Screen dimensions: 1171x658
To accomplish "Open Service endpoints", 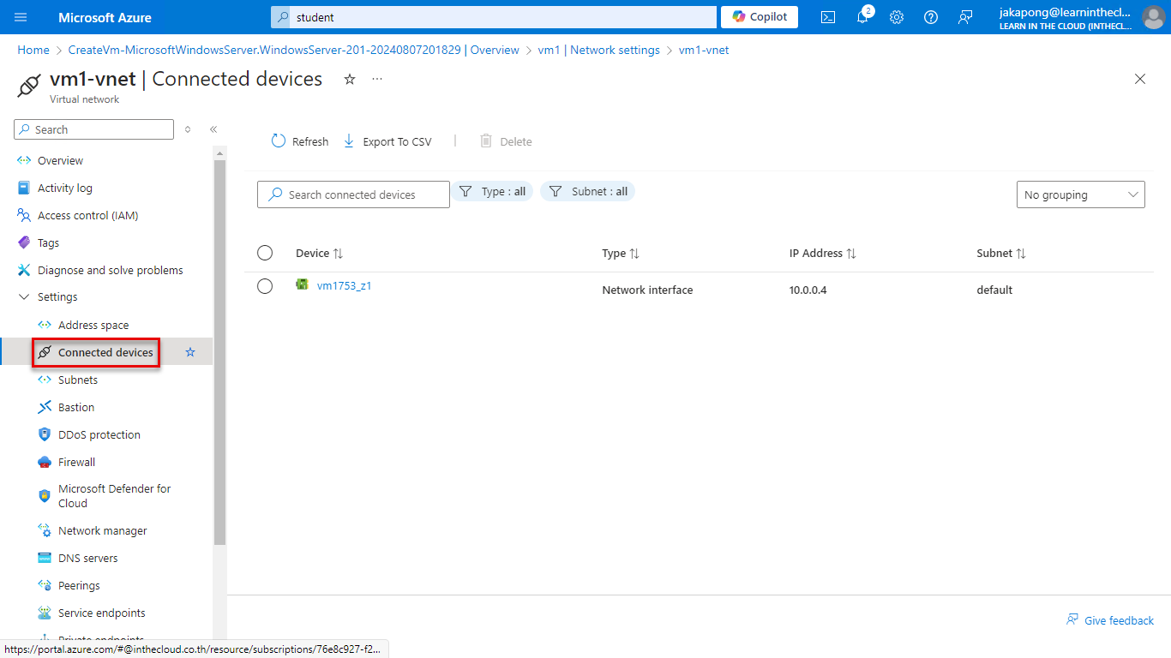I will (x=102, y=613).
